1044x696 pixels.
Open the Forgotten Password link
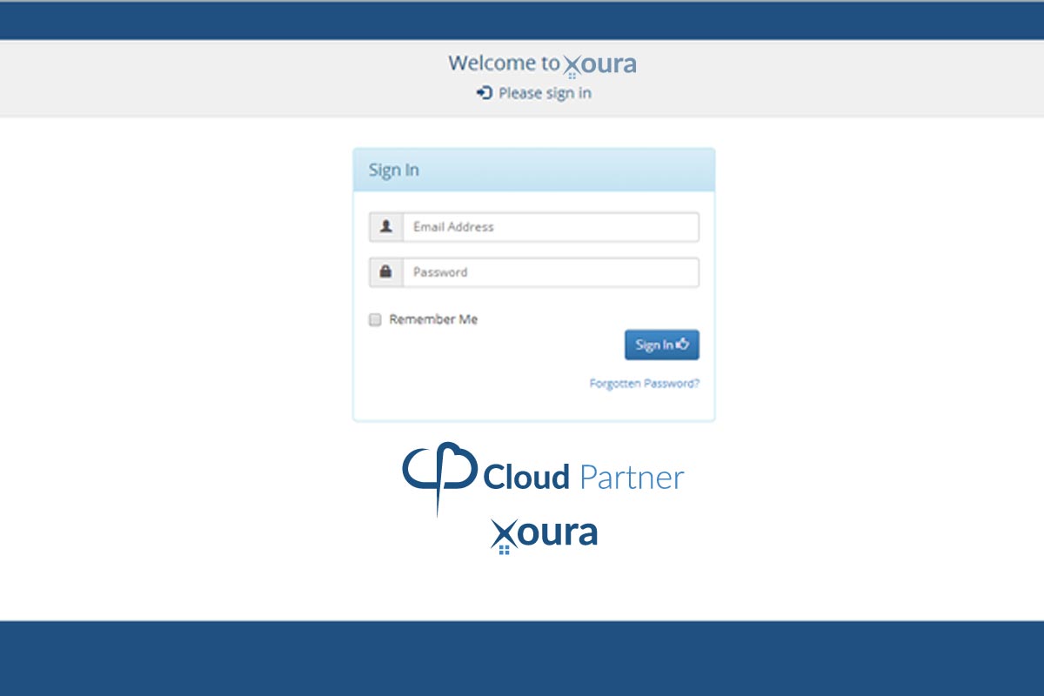point(644,383)
